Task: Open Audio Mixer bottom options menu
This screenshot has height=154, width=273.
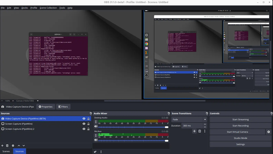Action: point(101,152)
